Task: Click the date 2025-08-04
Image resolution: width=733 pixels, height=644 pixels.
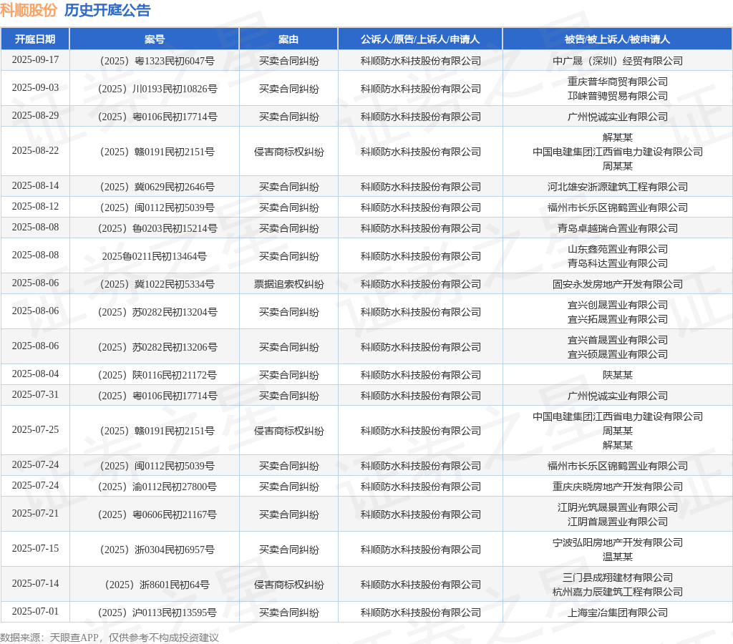Action: click(35, 374)
